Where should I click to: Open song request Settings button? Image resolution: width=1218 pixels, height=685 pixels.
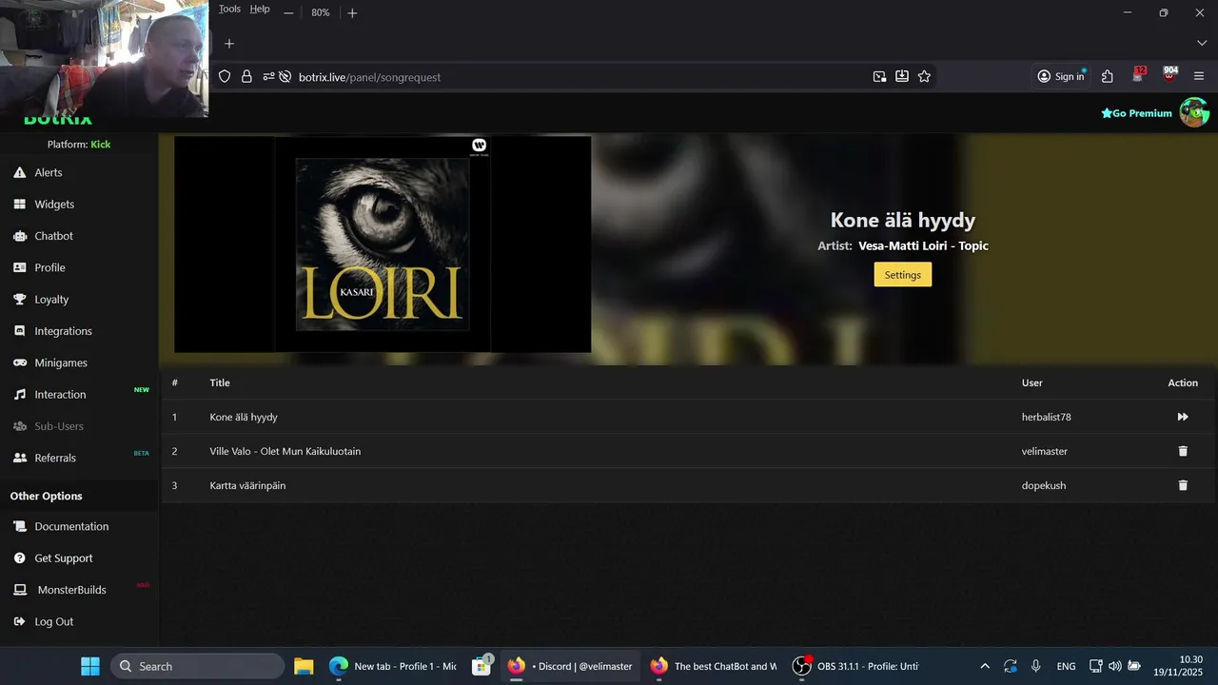click(902, 275)
